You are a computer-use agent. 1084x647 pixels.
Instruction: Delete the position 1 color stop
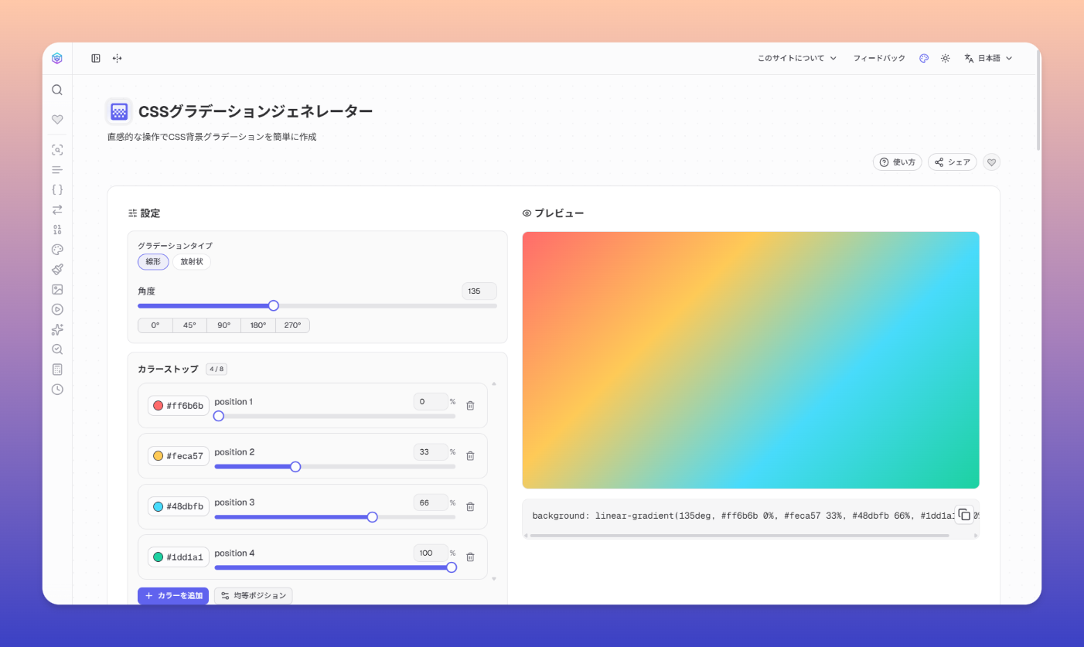click(x=470, y=406)
